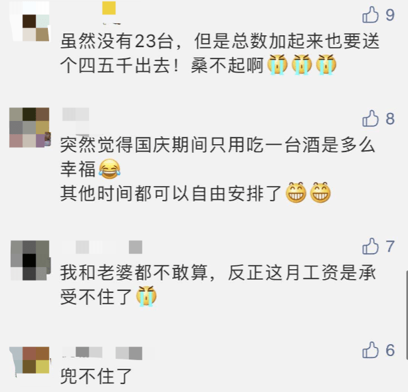
Task: Click the blurred username above 兜不住了
Action: [x=102, y=353]
